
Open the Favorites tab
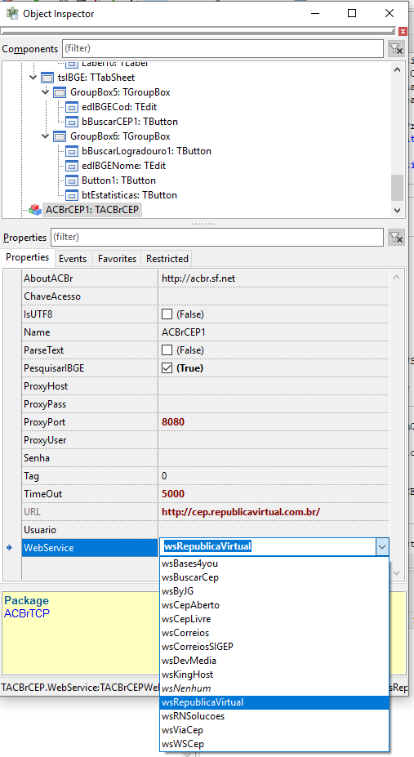[x=117, y=259]
